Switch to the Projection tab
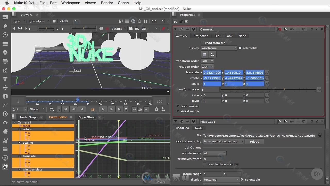The image size is (330, 186). pyautogui.click(x=201, y=36)
